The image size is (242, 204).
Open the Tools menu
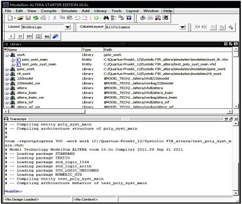pyautogui.click(x=116, y=11)
